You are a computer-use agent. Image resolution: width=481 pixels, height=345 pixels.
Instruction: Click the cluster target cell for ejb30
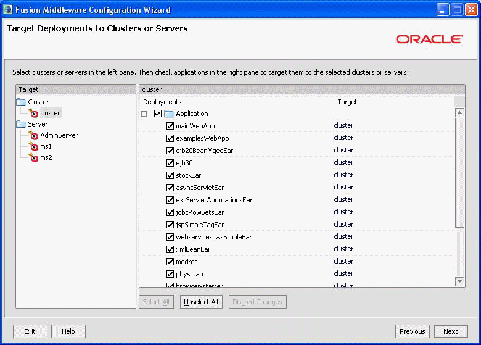coord(343,163)
